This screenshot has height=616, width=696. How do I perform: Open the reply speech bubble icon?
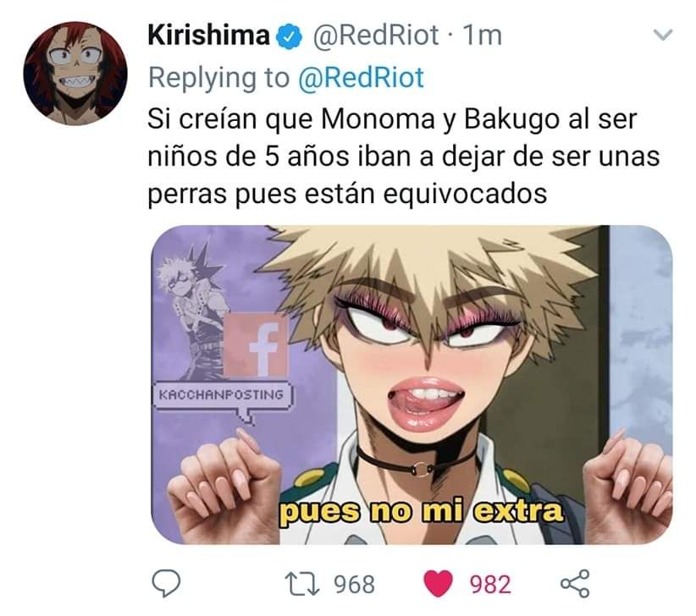[166, 583]
